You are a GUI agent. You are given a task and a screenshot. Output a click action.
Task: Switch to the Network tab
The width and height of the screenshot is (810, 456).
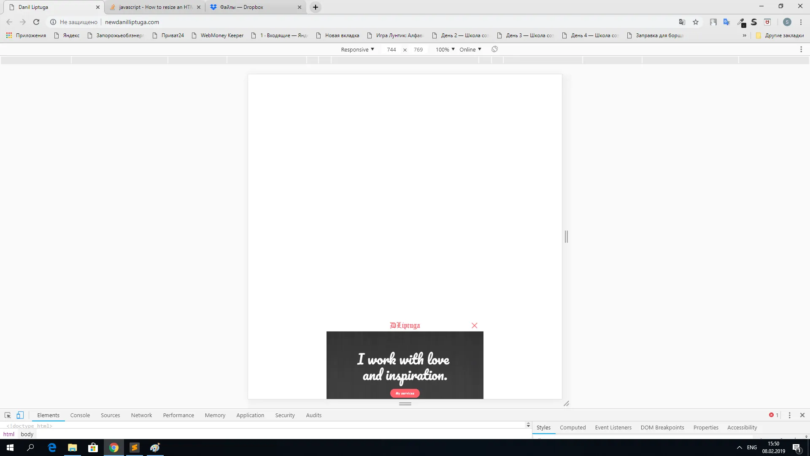pyautogui.click(x=141, y=415)
